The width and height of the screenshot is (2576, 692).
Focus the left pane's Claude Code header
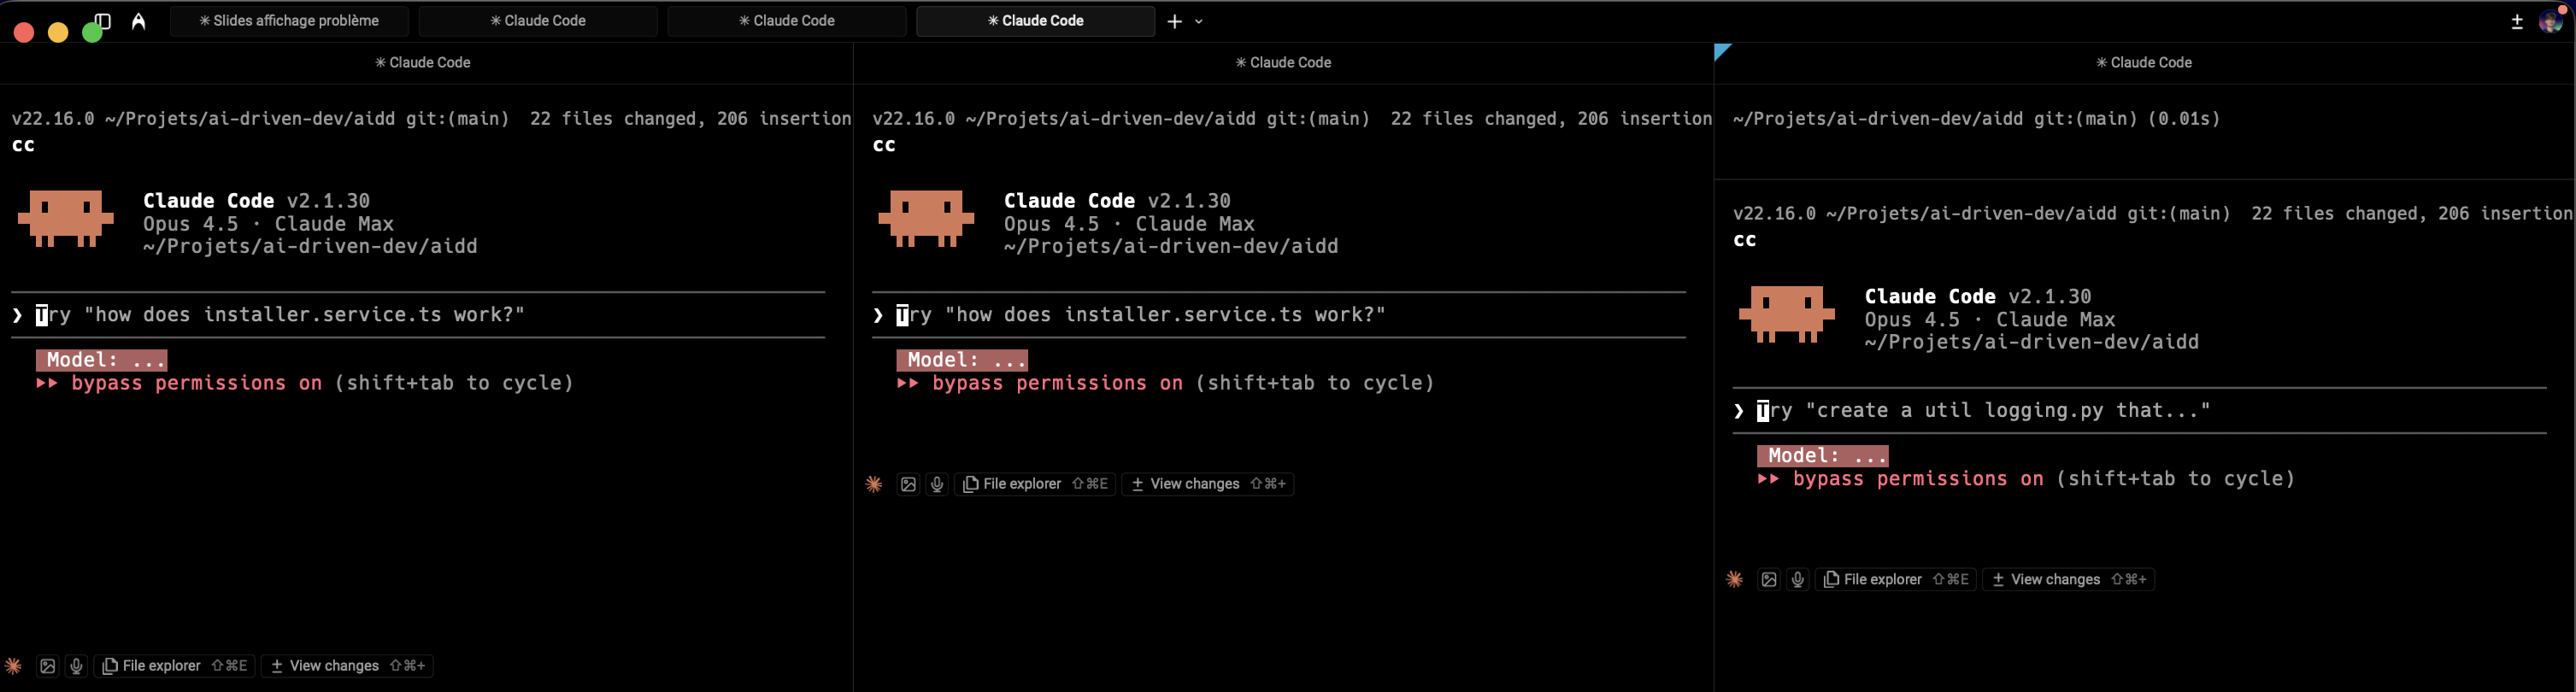(x=423, y=62)
